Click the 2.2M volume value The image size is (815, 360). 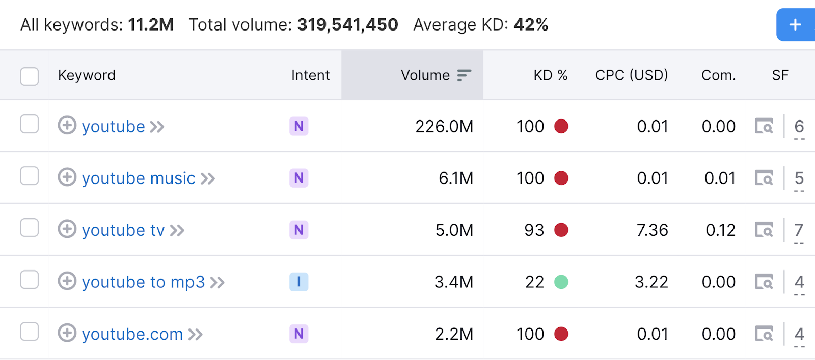[x=454, y=334]
